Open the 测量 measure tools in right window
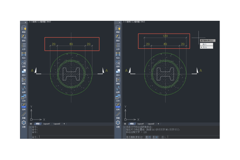 [x=118, y=115]
